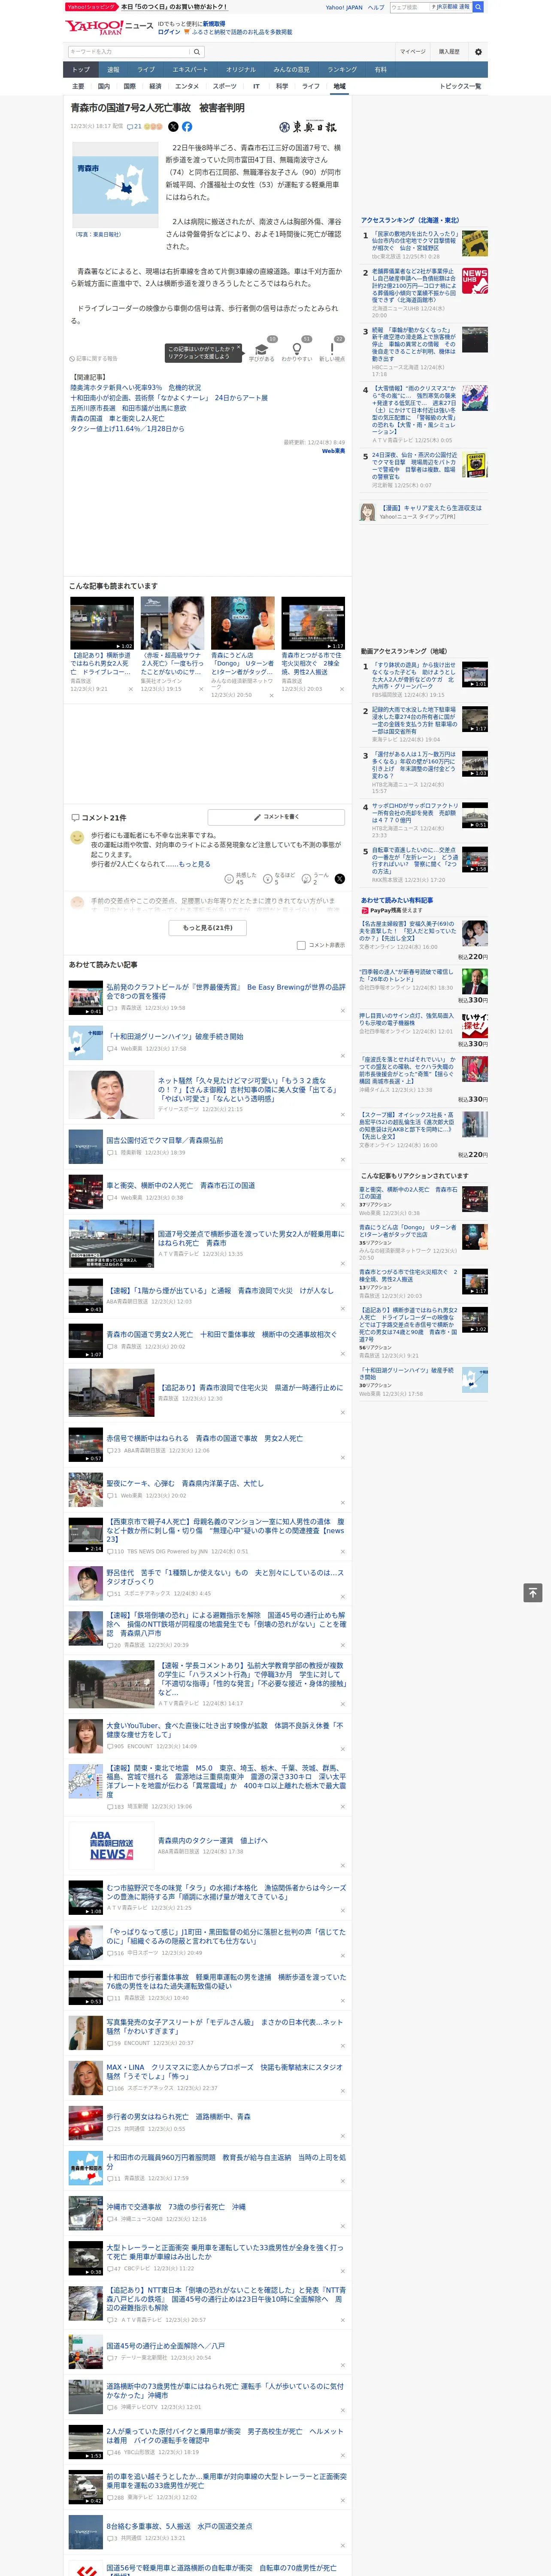Share the article on Facebook
Screen dimensions: 551x2576
(187, 127)
